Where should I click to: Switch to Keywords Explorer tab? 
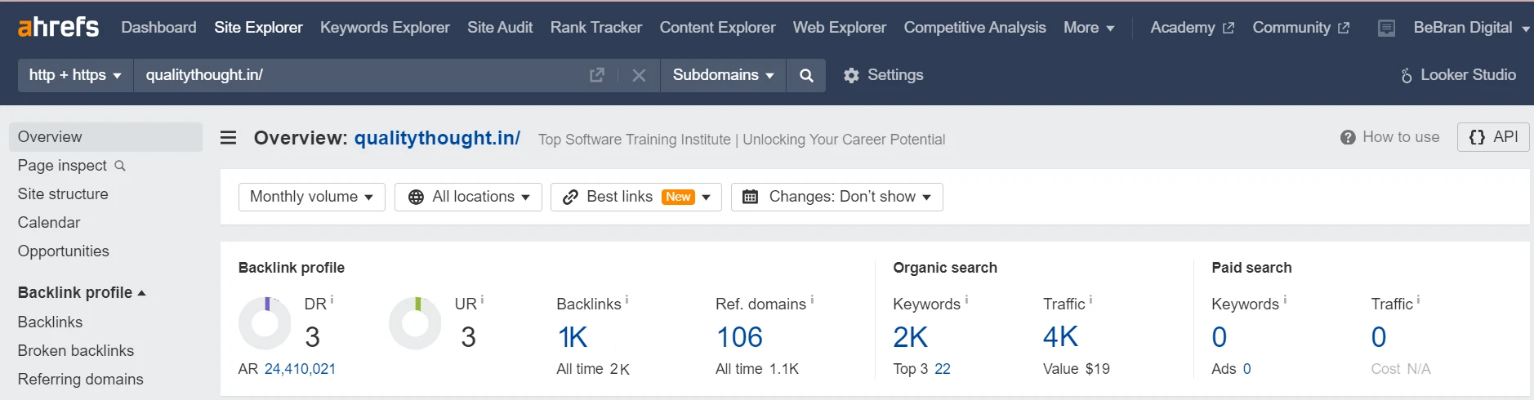click(x=385, y=27)
